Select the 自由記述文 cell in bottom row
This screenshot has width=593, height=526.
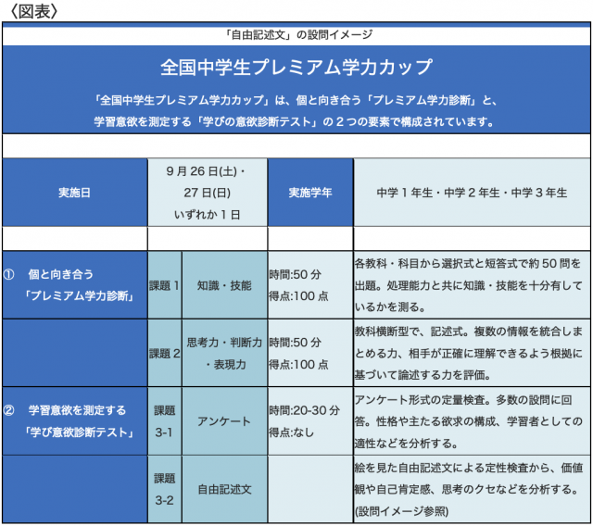click(224, 488)
